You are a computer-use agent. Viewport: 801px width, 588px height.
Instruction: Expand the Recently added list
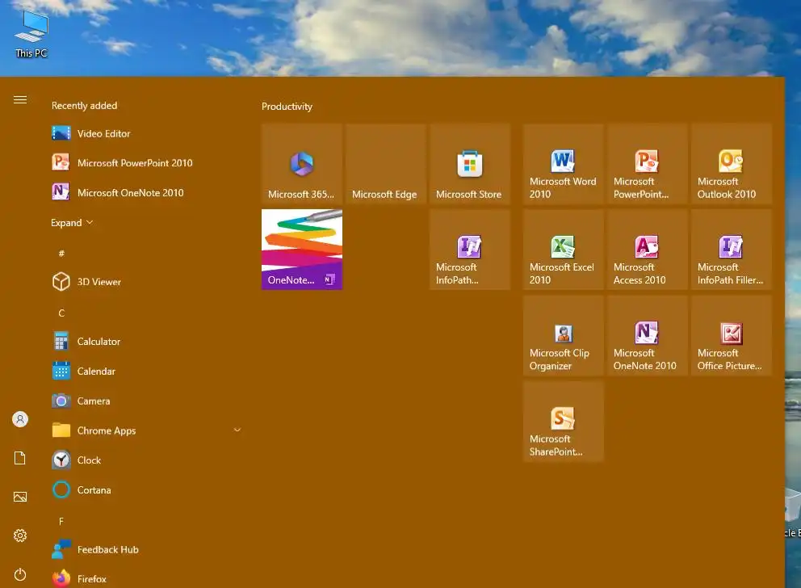point(72,223)
